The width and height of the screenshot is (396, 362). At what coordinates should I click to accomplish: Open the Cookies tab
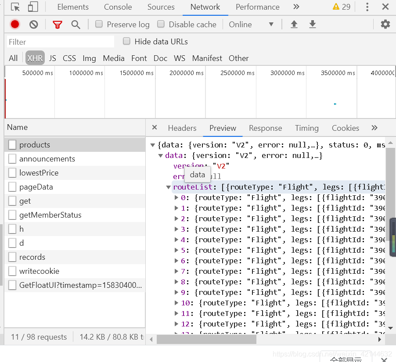[345, 128]
